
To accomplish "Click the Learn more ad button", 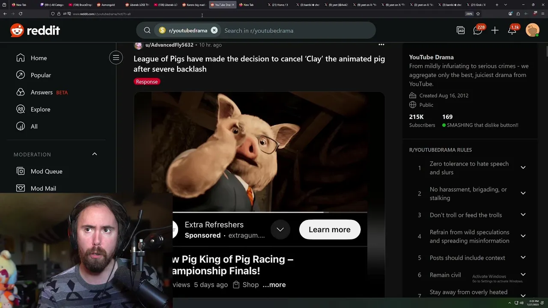I will [x=330, y=230].
